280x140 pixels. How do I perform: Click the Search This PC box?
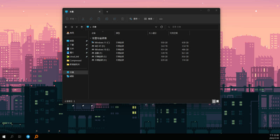tap(192, 27)
